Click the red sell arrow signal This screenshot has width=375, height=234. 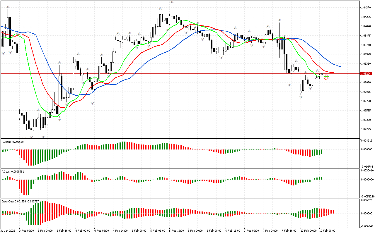point(326,78)
